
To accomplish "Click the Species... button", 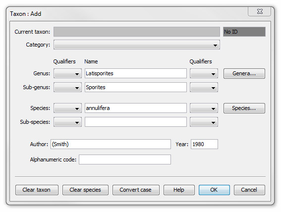I will (x=244, y=108).
